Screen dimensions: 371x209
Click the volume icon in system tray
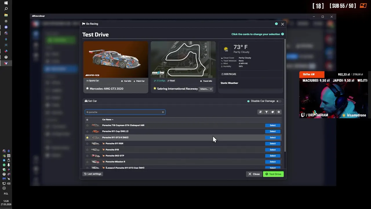(x=9, y=183)
